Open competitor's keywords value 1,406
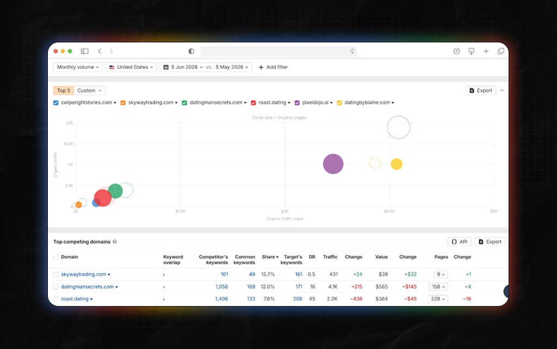Viewport: 557px width, 349px height. pos(221,299)
